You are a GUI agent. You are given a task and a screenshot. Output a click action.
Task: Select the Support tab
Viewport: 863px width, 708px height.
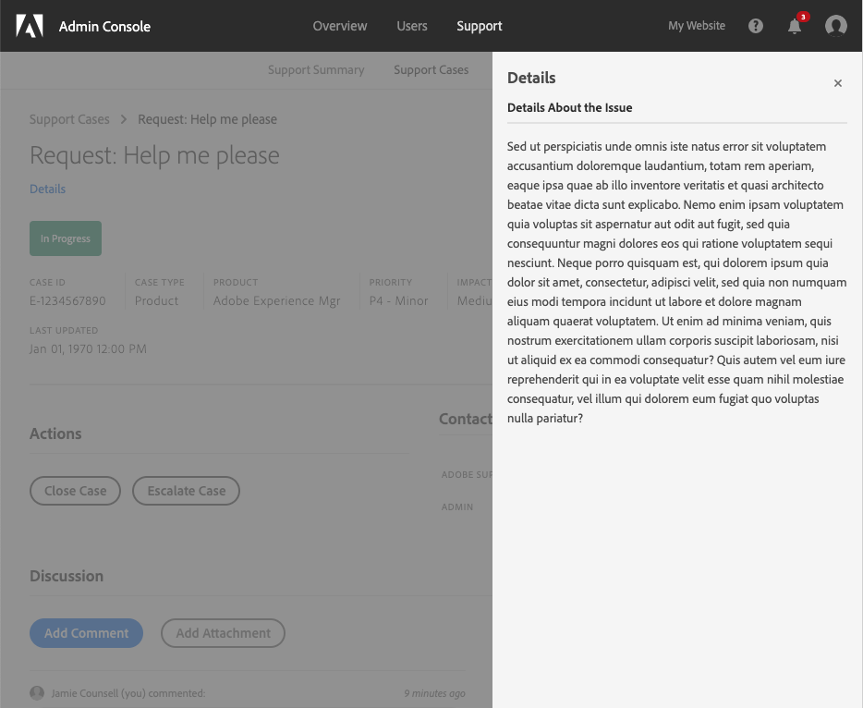click(480, 26)
